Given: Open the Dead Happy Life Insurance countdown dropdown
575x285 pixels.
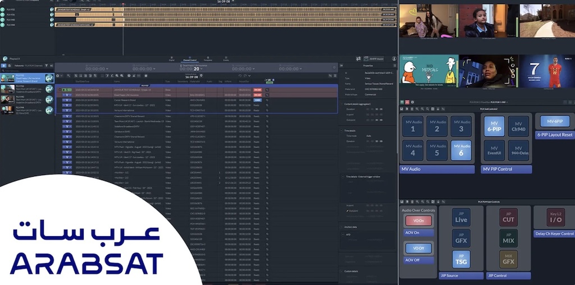Looking at the screenshot, I should coord(201,69).
